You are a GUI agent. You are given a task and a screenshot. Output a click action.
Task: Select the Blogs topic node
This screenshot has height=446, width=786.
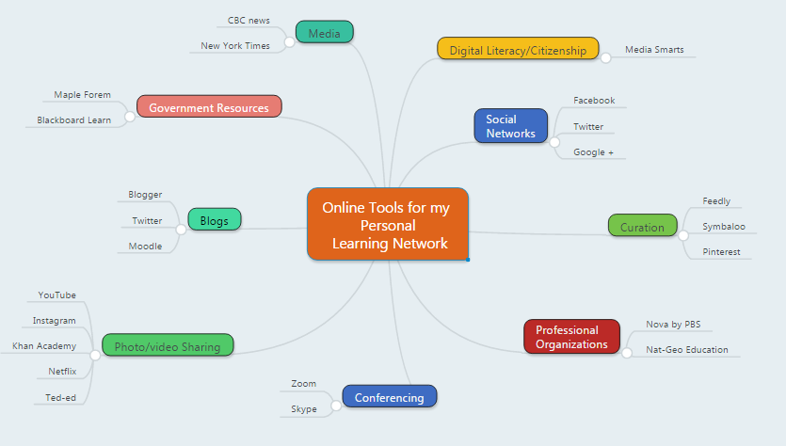click(215, 219)
